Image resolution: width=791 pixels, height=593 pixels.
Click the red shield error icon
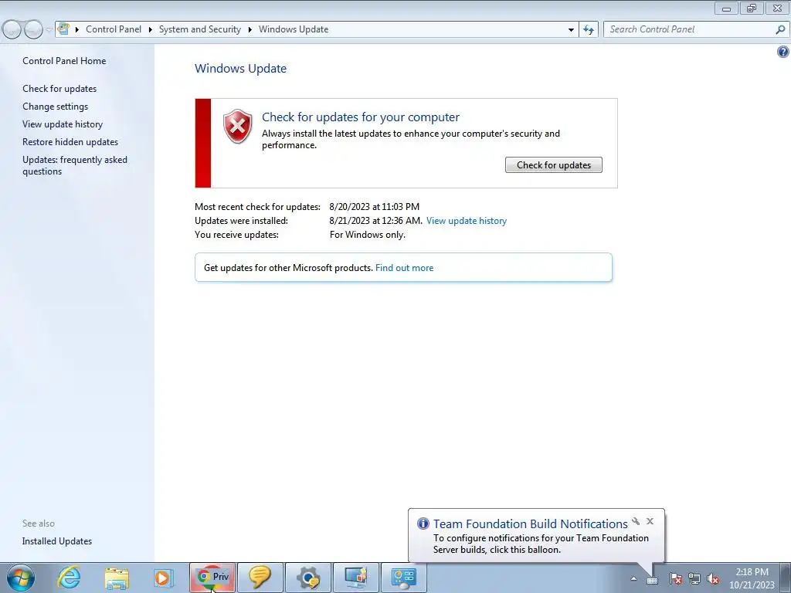[x=238, y=126]
